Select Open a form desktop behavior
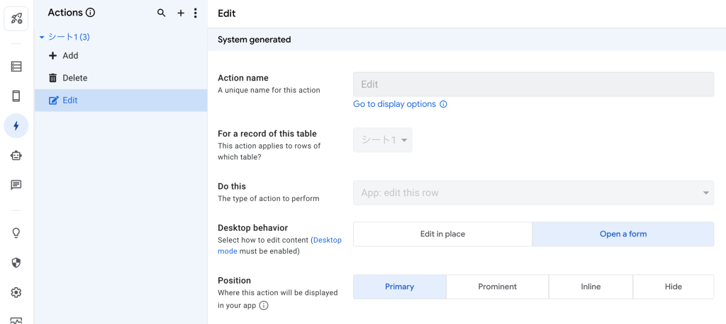Viewport: 726px width, 324px height. pyautogui.click(x=622, y=234)
